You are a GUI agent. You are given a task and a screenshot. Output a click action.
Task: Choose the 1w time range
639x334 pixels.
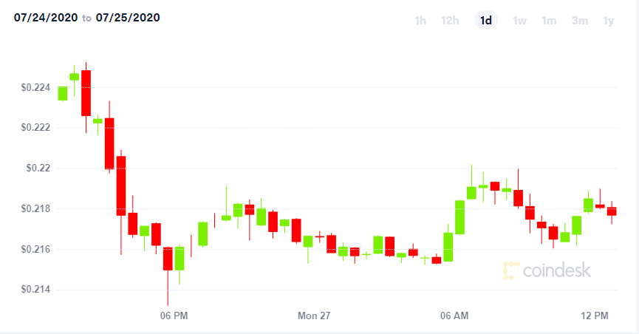pos(519,21)
